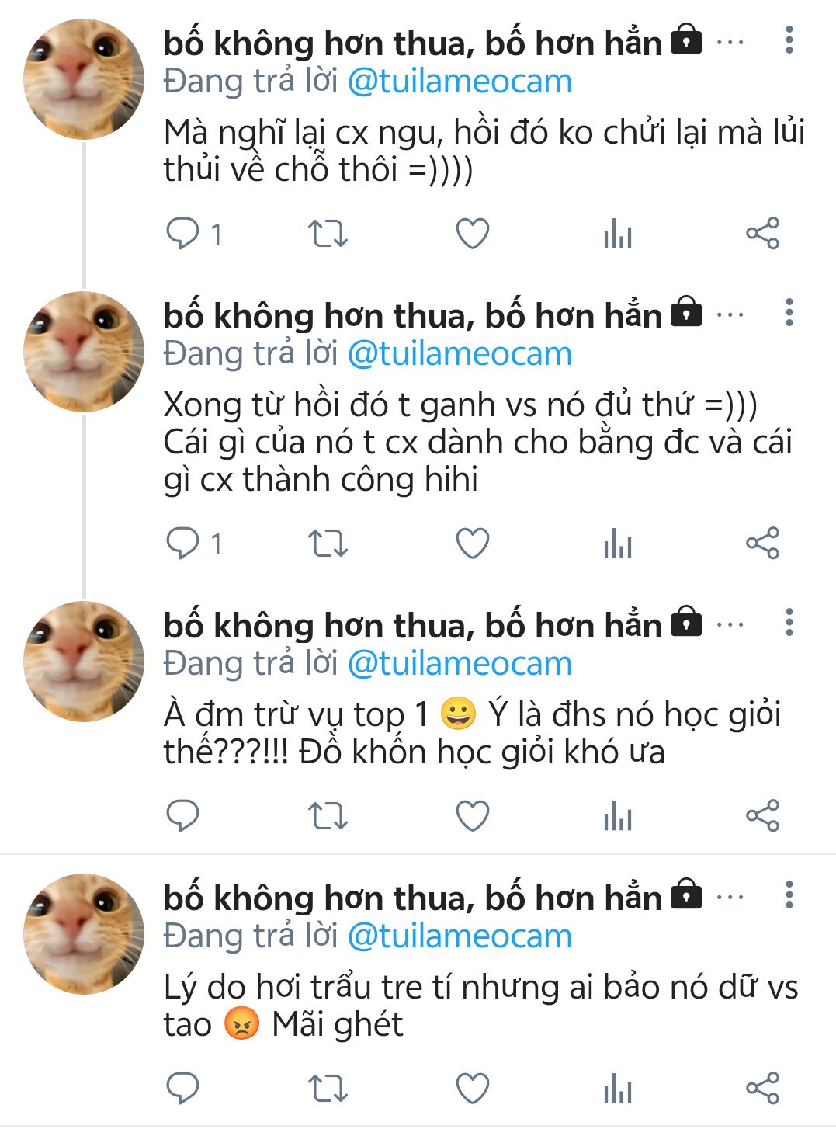Screen dimensions: 836x1129
Task: Open the @tuilameocam link in first tweet
Action: [460, 82]
